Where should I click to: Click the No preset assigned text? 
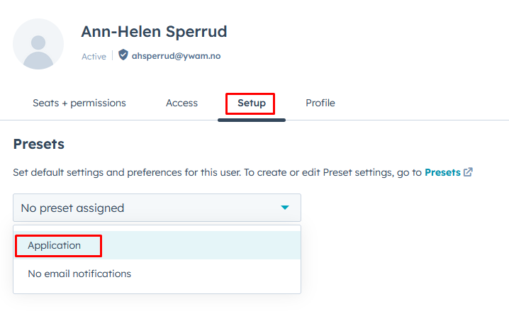(x=72, y=208)
